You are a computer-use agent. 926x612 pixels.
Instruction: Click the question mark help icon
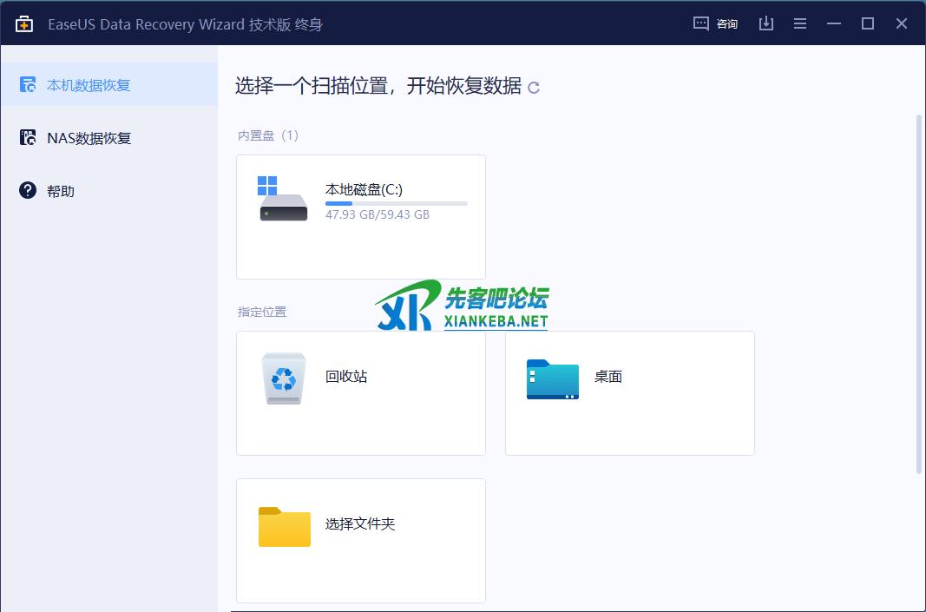coord(28,191)
